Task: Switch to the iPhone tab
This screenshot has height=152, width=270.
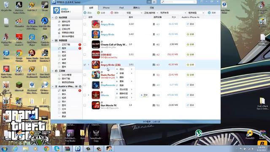Action: point(106,8)
